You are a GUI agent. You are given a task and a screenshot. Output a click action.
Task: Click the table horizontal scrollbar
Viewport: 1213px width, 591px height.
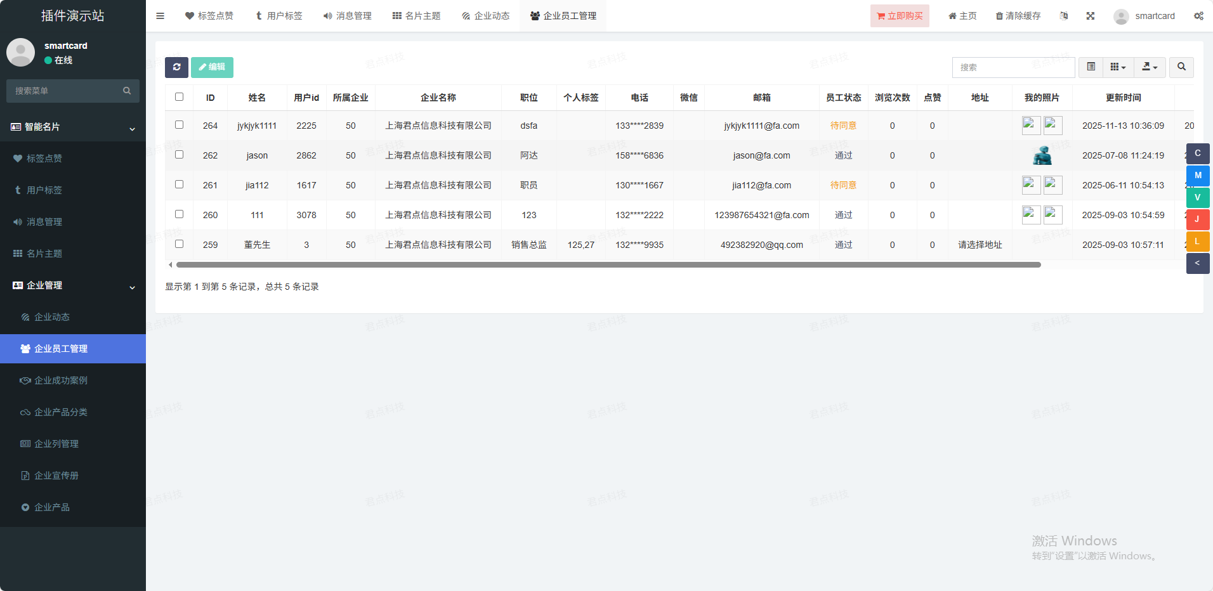(608, 265)
